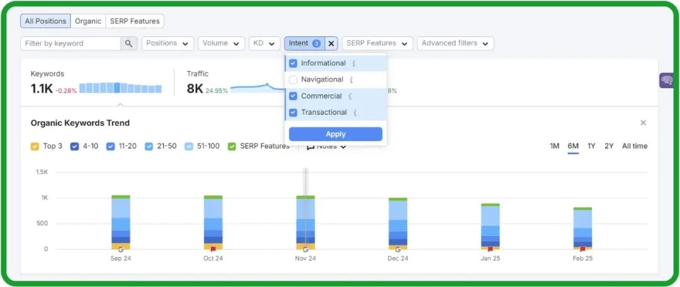Open the purple brain assistant icon
Screen dimensions: 680x287
[667, 80]
